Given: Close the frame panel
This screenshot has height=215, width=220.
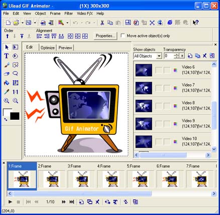Looking at the screenshot, I should pos(4,163).
